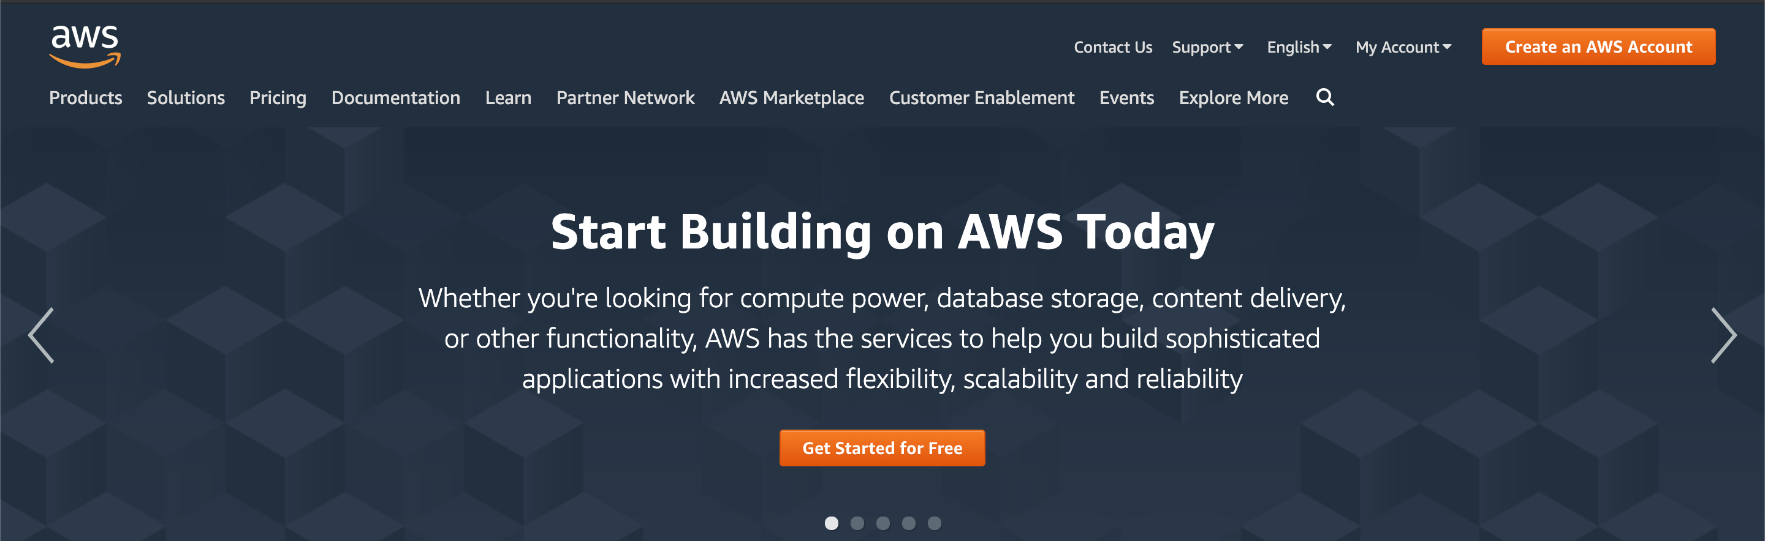Select the second carousel dot
Screen dimensions: 1765x541
click(x=857, y=523)
